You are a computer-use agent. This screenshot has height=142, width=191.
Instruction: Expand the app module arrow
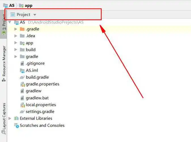coord(16,43)
